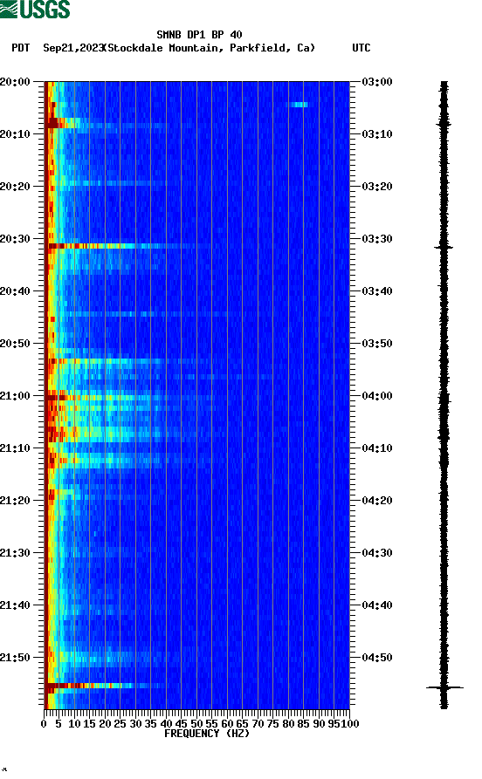
Task: Click the '70' frequency tick label
Action: 258,724
